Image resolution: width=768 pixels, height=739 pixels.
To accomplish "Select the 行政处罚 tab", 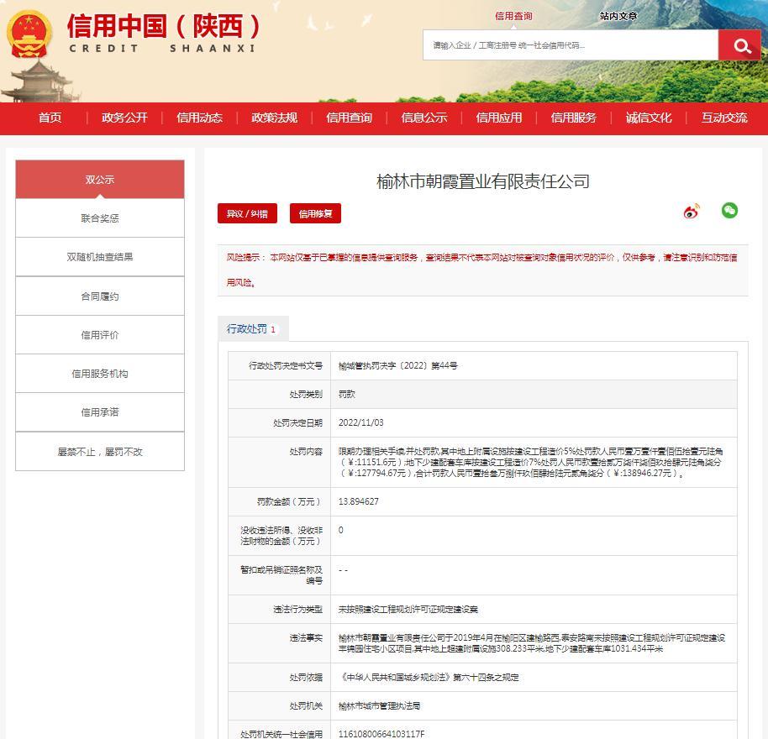I will (x=251, y=329).
